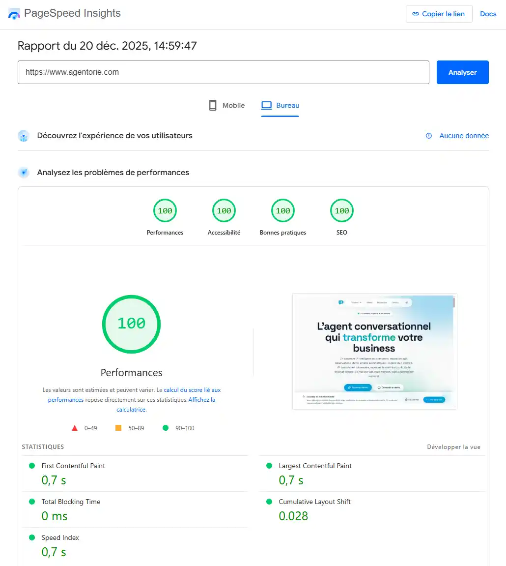Click the Analyser button

pos(462,72)
